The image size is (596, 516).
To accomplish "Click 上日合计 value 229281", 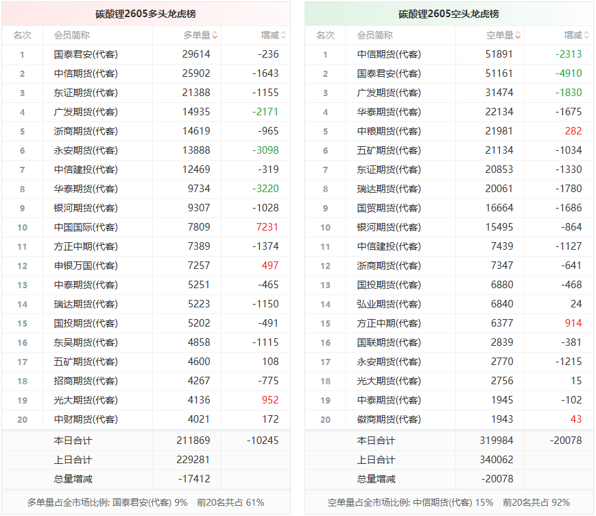I will pos(193,460).
